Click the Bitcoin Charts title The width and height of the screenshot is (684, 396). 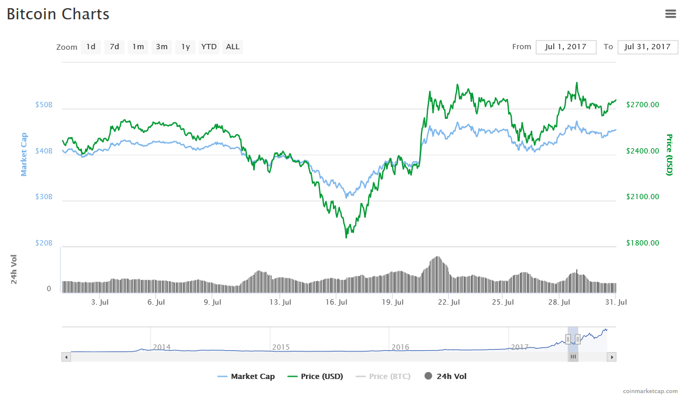coord(58,15)
